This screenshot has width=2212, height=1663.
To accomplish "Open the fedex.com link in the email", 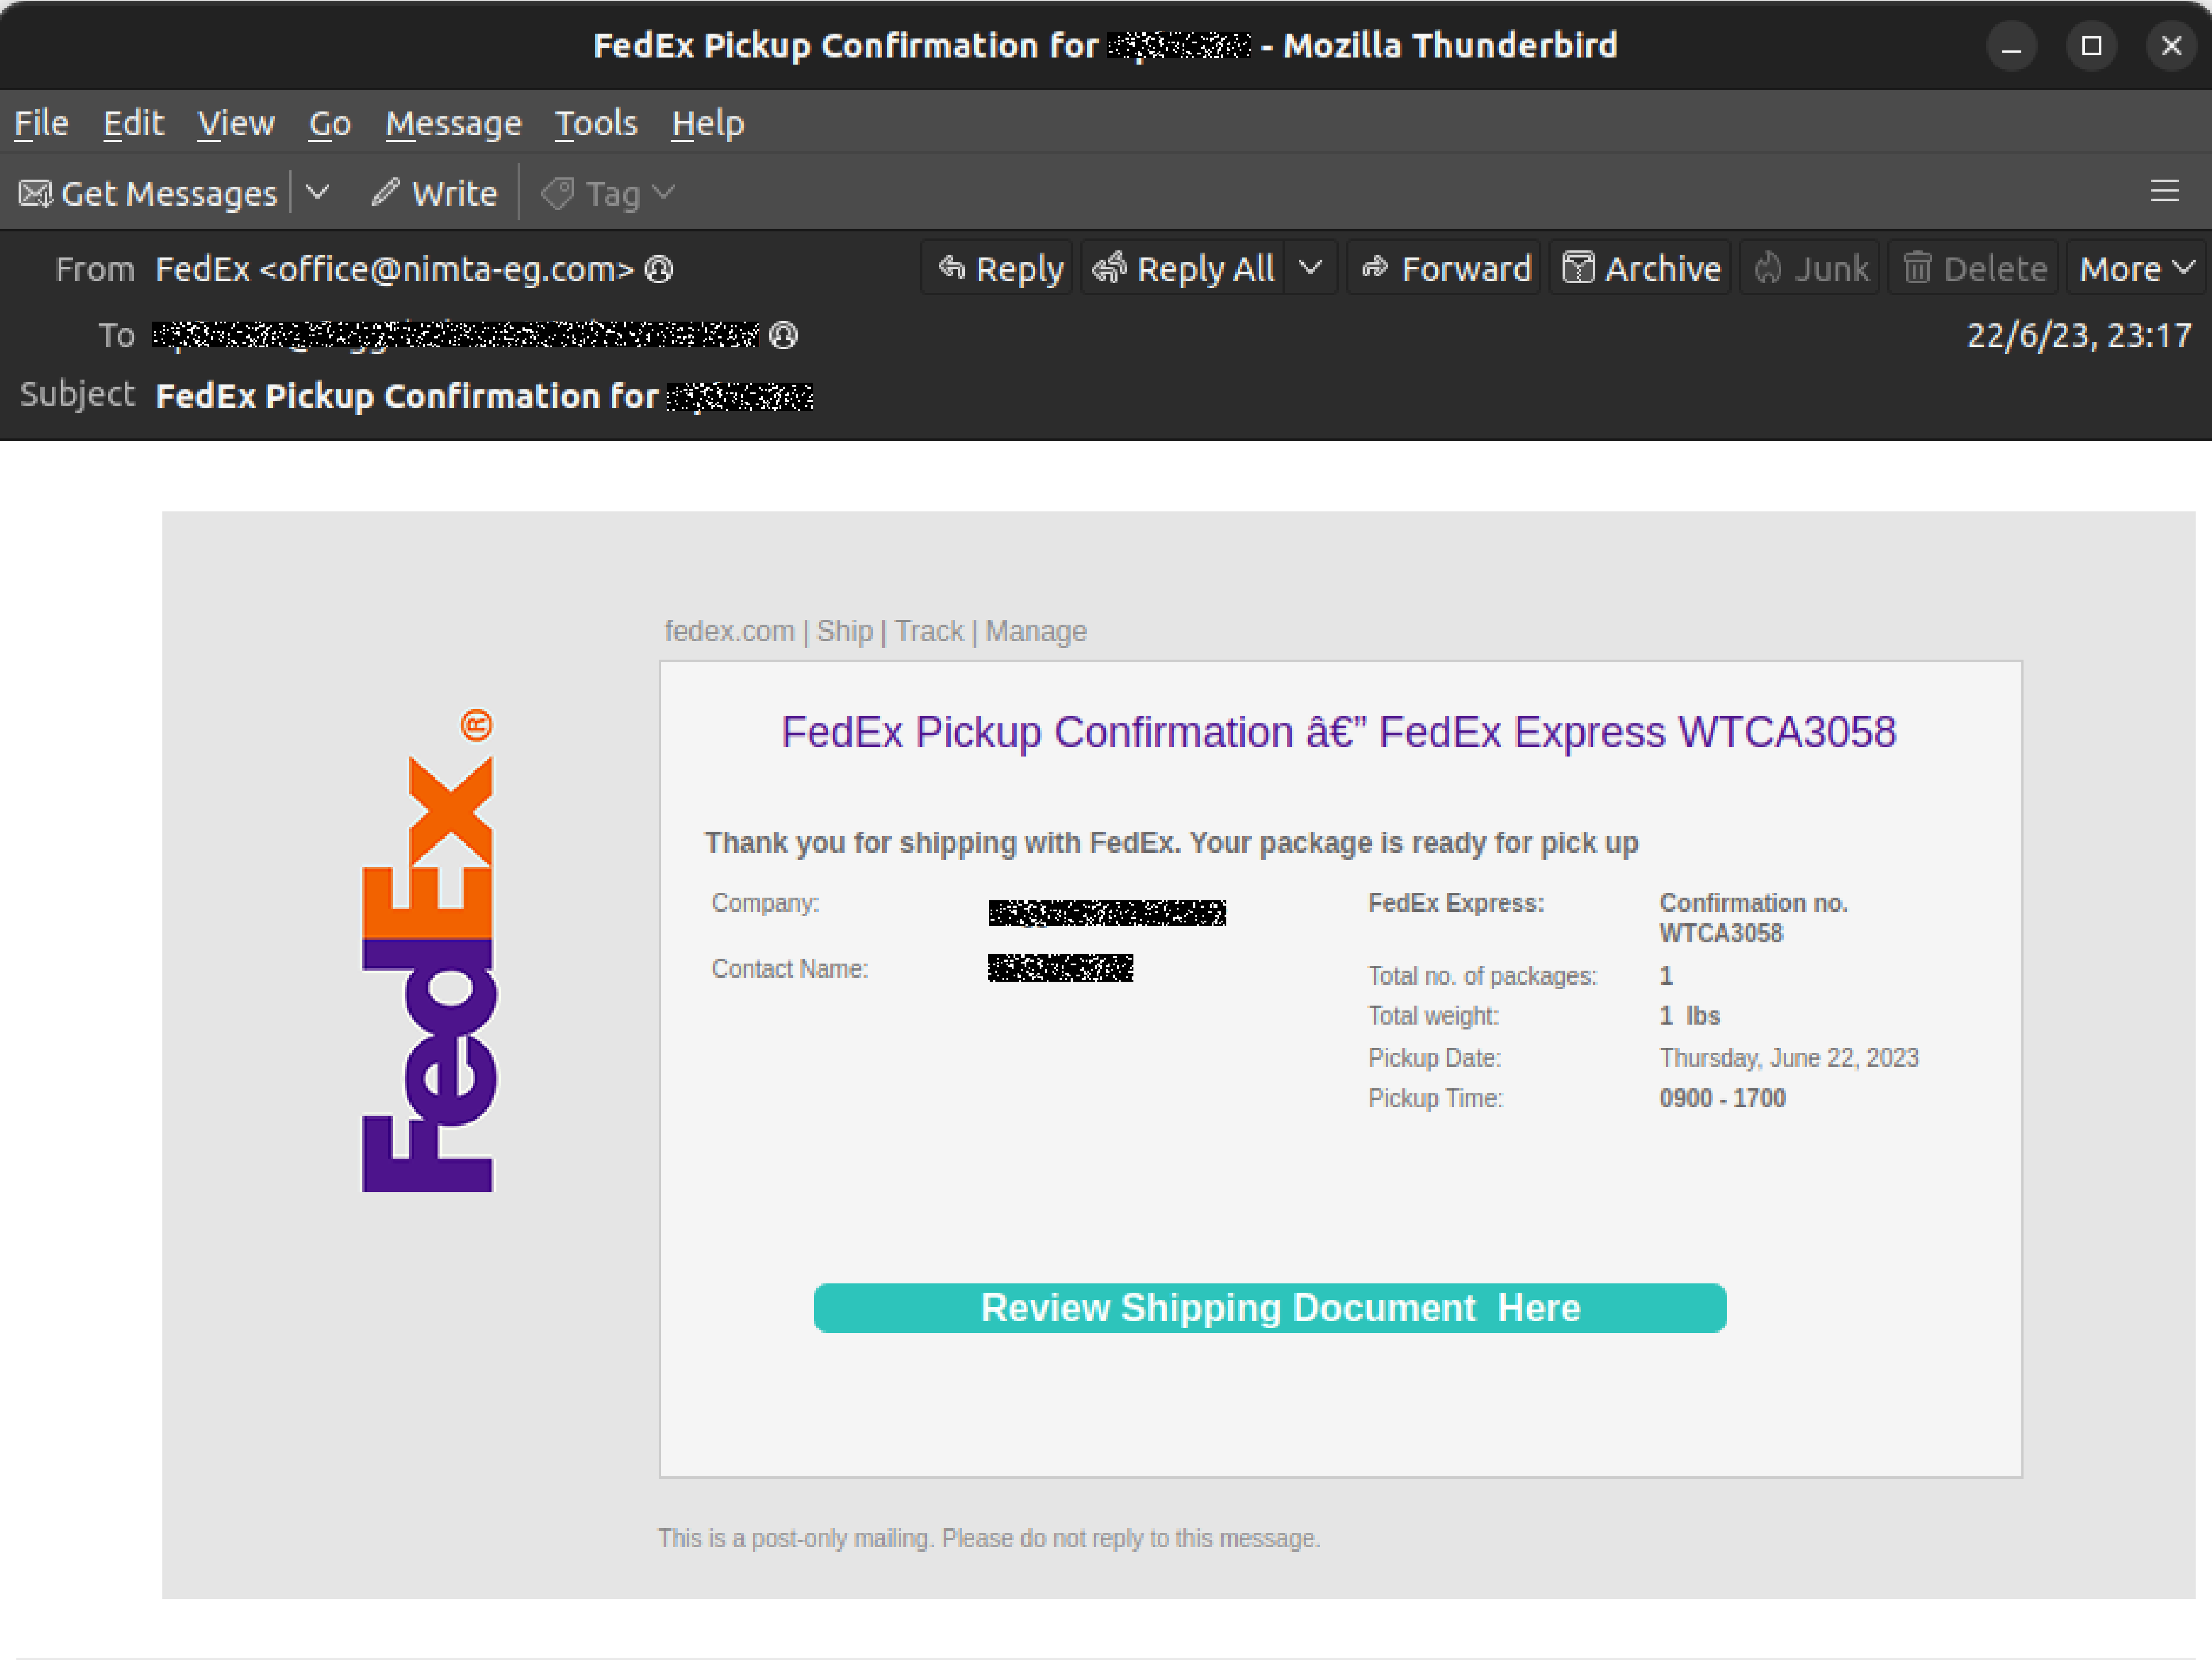I will pos(730,631).
